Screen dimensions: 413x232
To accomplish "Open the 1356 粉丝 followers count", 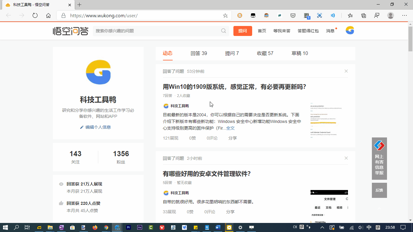I will pos(121,157).
